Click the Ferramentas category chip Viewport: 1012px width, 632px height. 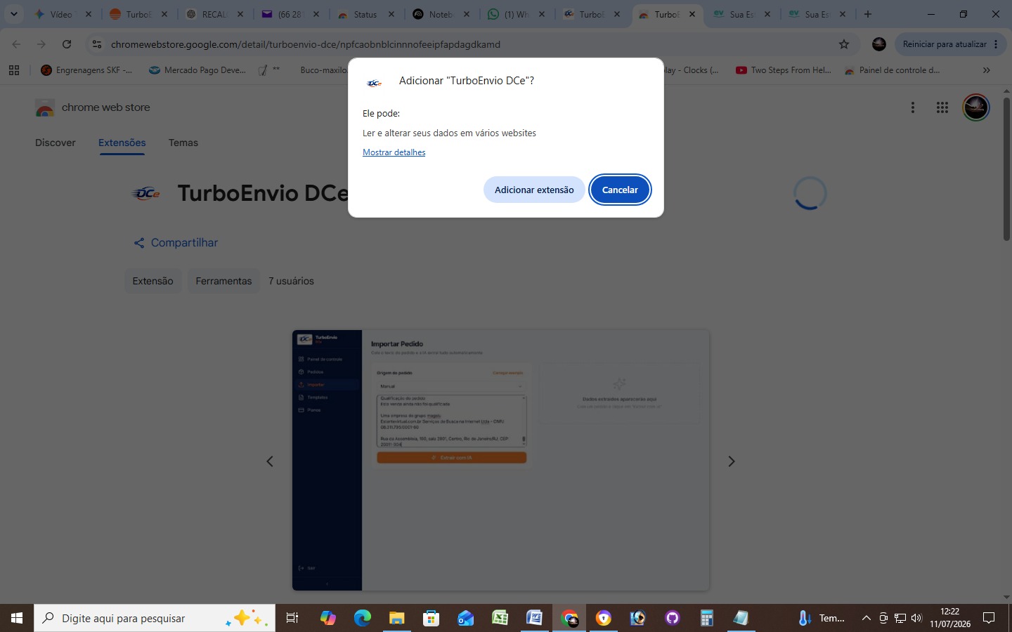(223, 281)
